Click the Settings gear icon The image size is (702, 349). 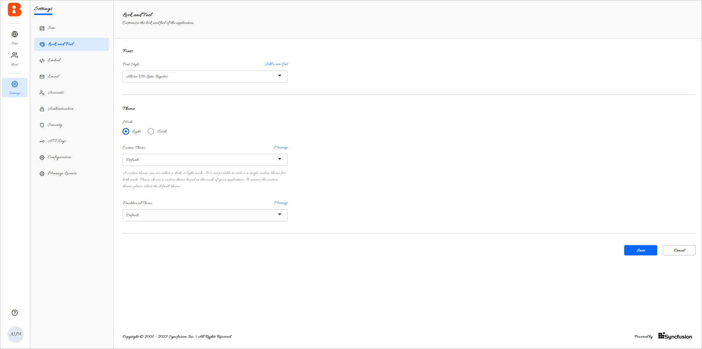pyautogui.click(x=15, y=84)
